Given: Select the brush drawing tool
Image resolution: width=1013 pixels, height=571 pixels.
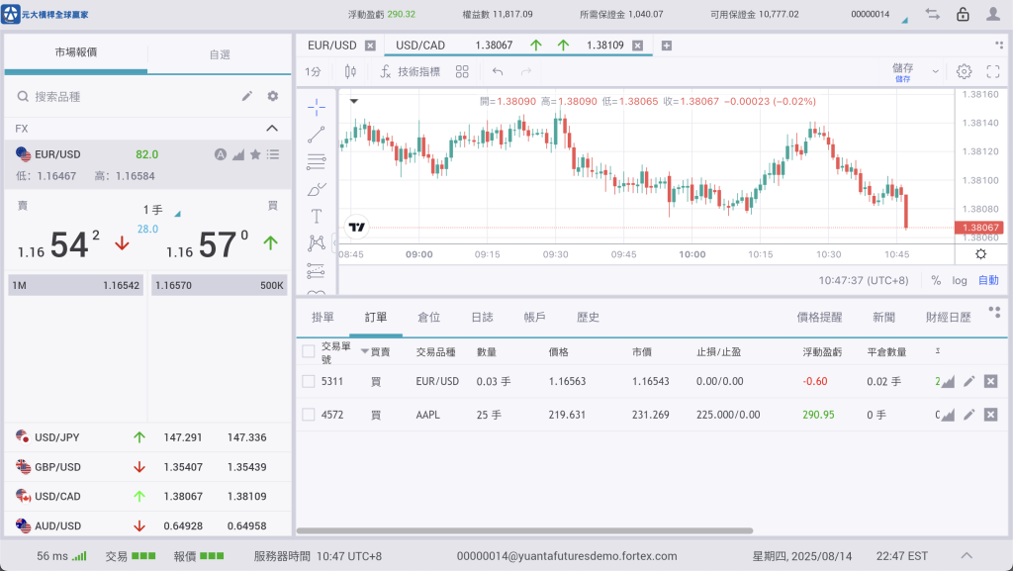Looking at the screenshot, I should coord(316,189).
